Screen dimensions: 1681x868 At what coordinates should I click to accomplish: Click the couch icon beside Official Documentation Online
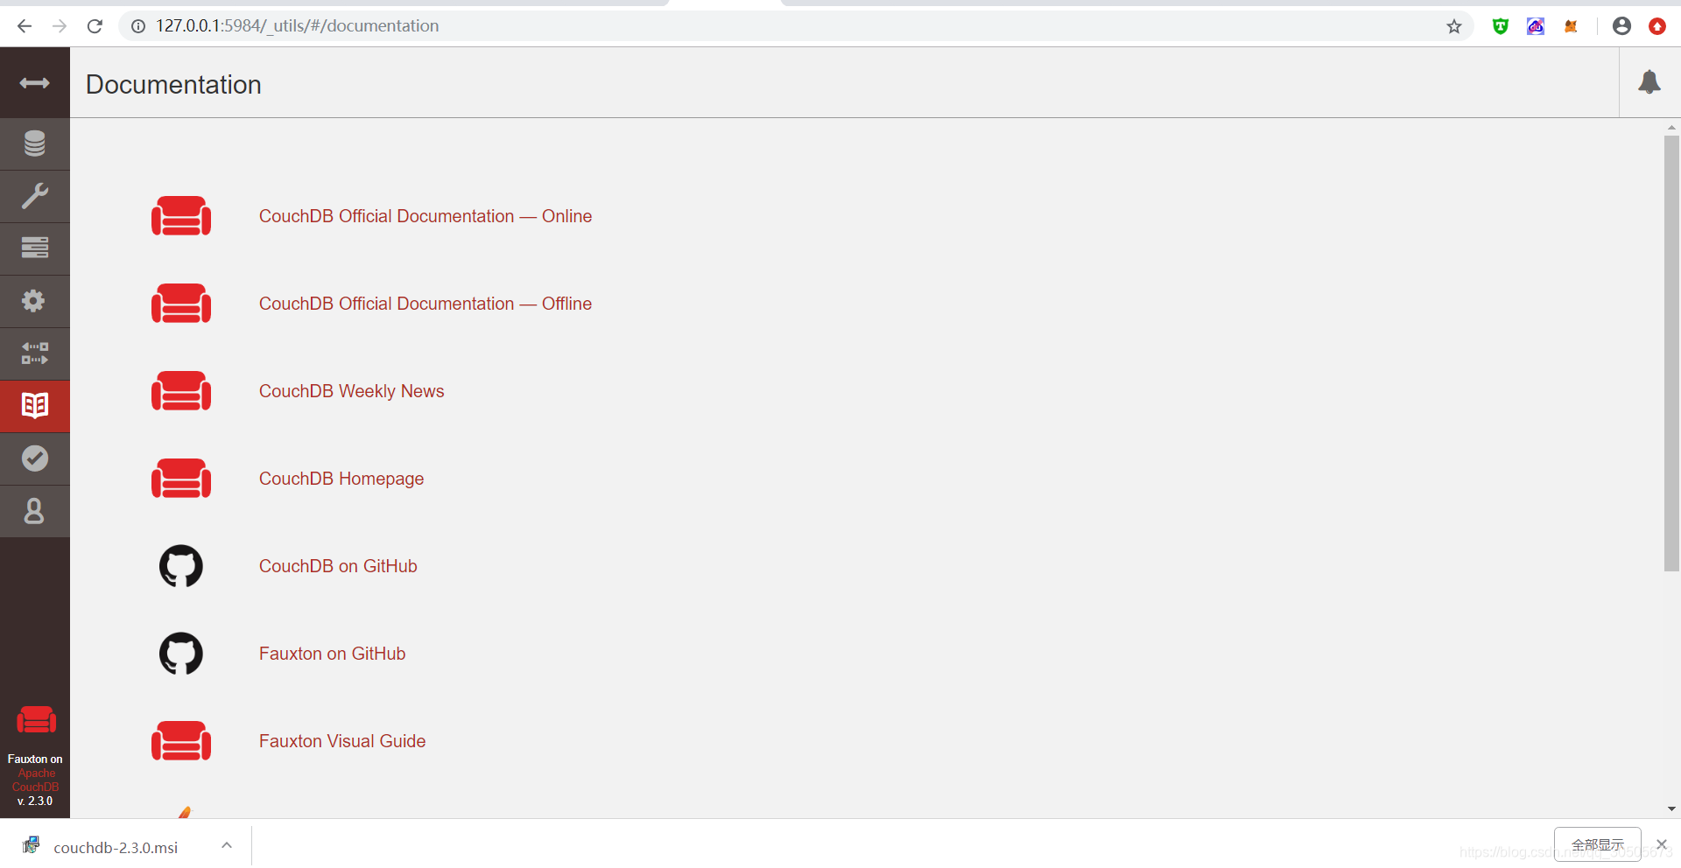click(x=181, y=216)
